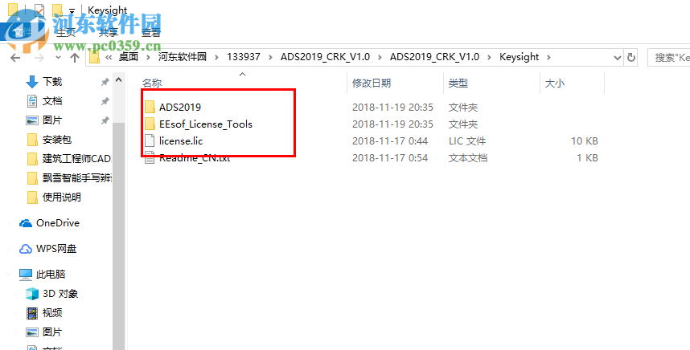Click the 2018-11-17 0:44 date cell

point(390,141)
